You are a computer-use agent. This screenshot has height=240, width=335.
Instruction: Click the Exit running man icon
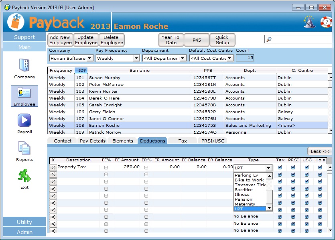[24, 176]
